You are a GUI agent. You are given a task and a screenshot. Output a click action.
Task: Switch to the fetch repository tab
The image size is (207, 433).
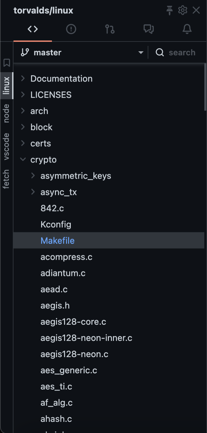click(x=6, y=179)
